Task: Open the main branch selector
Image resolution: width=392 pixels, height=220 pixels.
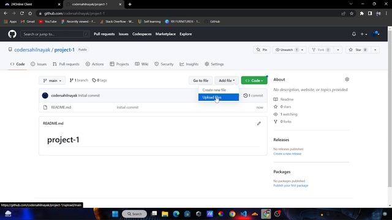Action: point(52,80)
